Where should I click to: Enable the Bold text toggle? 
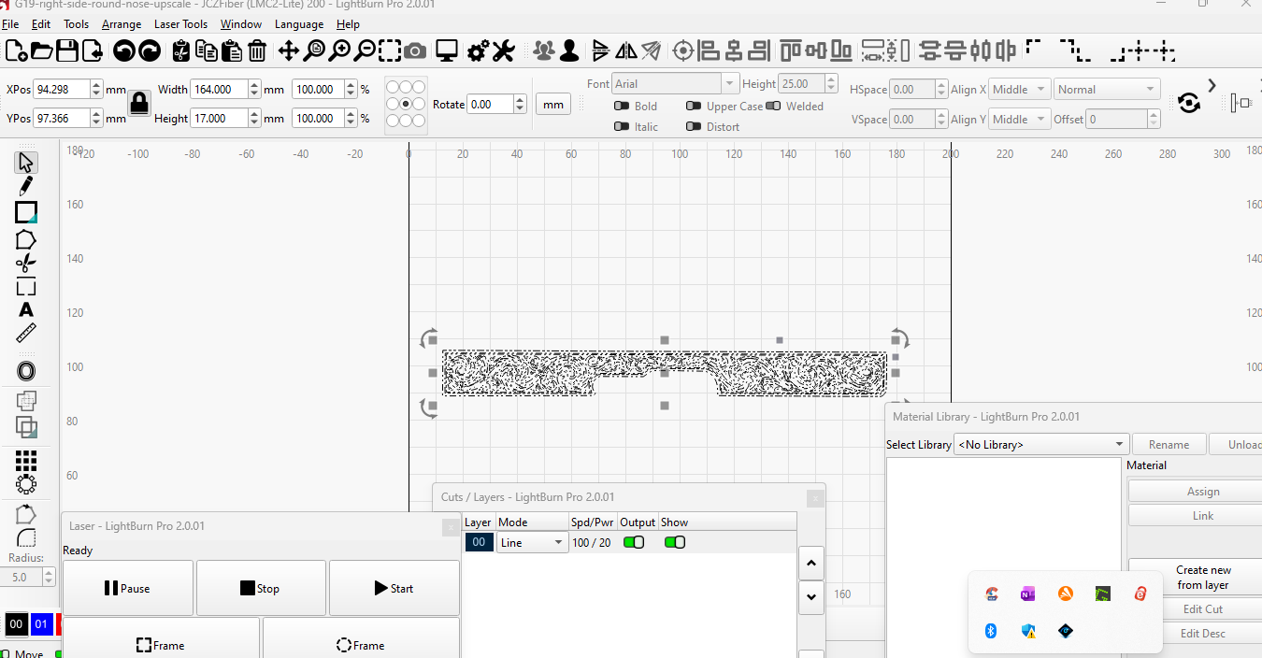pos(622,107)
